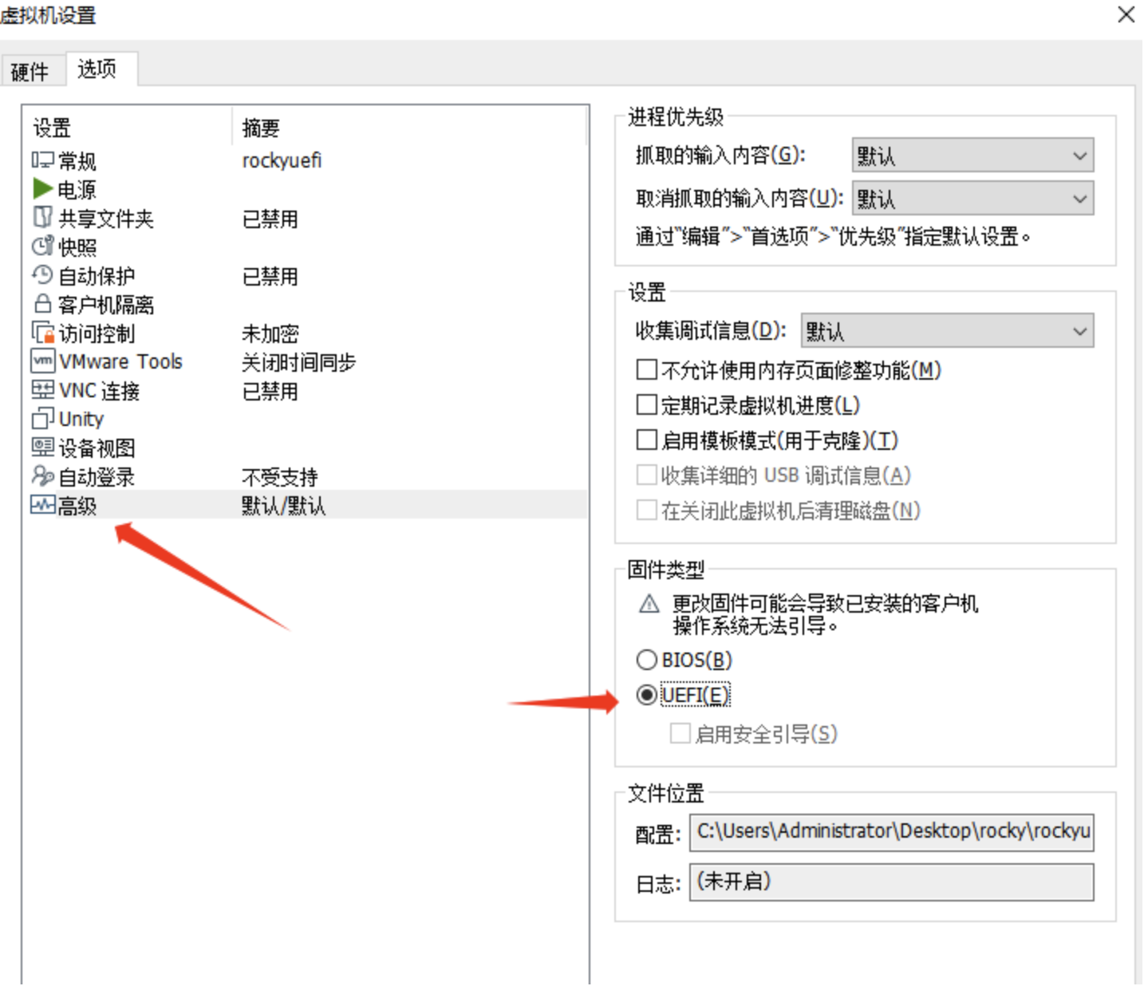This screenshot has height=986, width=1144.
Task: Click the 自动登录 user icon
Action: [43, 476]
